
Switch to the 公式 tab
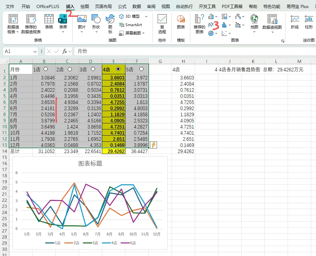tap(122, 6)
